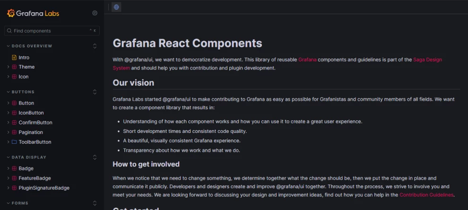Click the Intro document icon

pyautogui.click(x=14, y=57)
